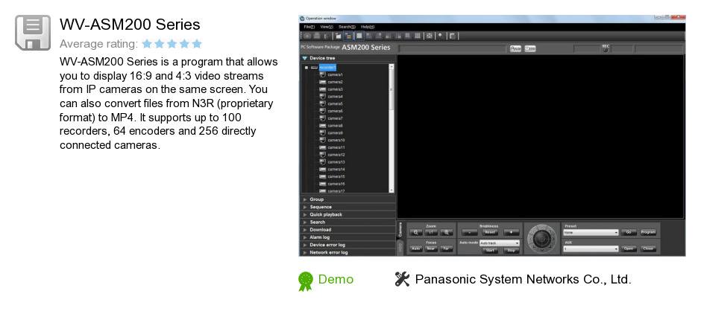This screenshot has width=701, height=314.
Task: Click the black video display area
Action: 541,136
